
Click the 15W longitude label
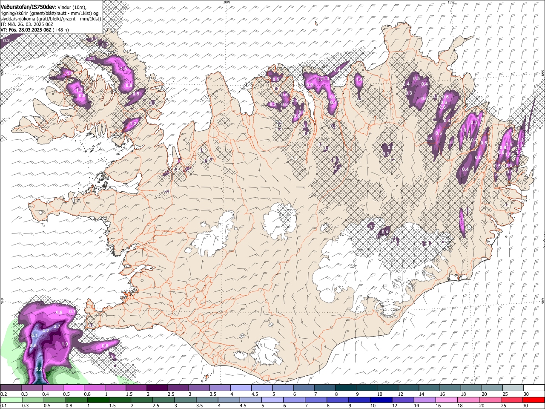(x=451, y=2)
